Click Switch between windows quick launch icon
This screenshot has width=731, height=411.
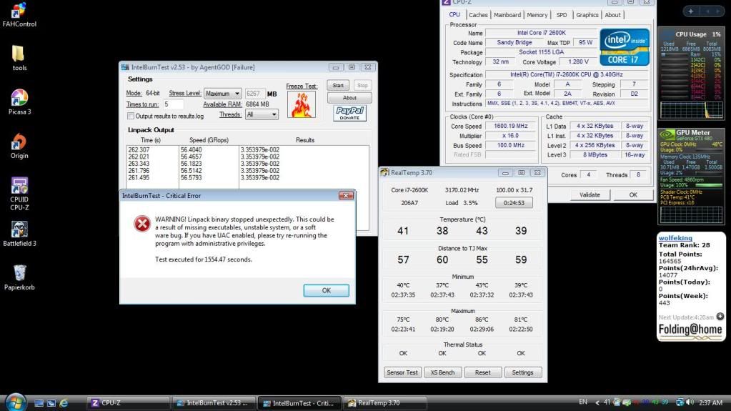51,403
